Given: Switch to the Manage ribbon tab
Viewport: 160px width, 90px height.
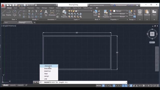Looking at the screenshot, I should [x=44, y=8].
